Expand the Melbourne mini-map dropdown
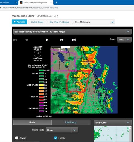Screen dimensions: 134x142 coord(113,122)
